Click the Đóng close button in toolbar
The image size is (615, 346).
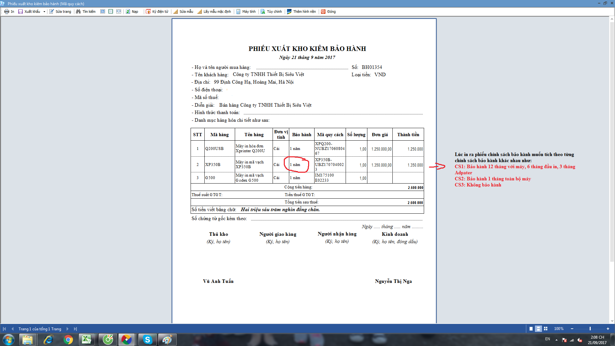(328, 12)
